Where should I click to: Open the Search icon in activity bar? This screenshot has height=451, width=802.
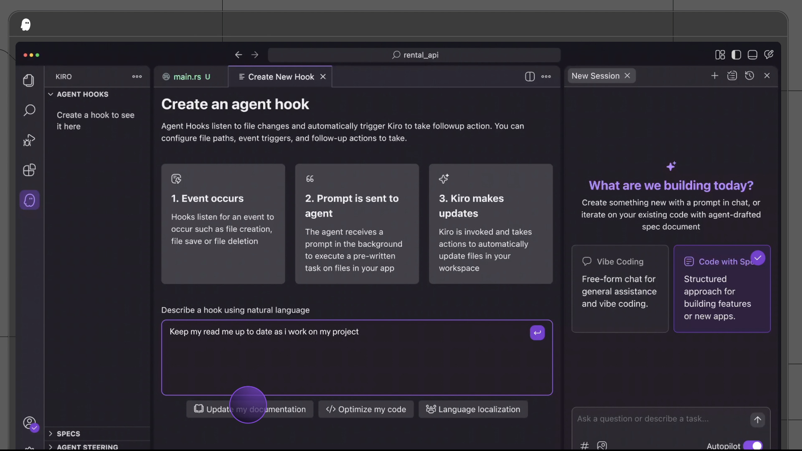click(29, 110)
